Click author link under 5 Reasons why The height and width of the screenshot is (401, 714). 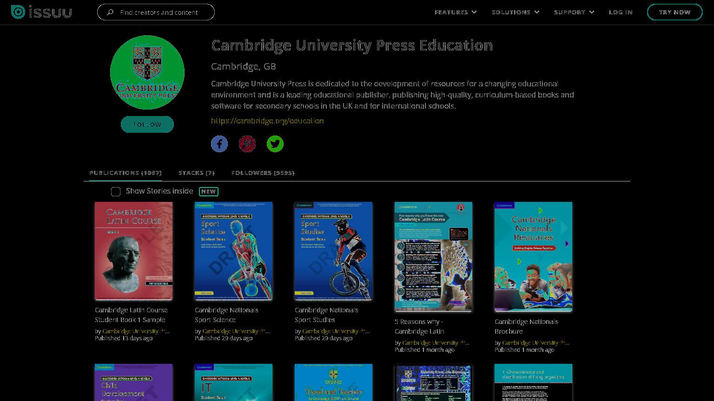(x=436, y=343)
